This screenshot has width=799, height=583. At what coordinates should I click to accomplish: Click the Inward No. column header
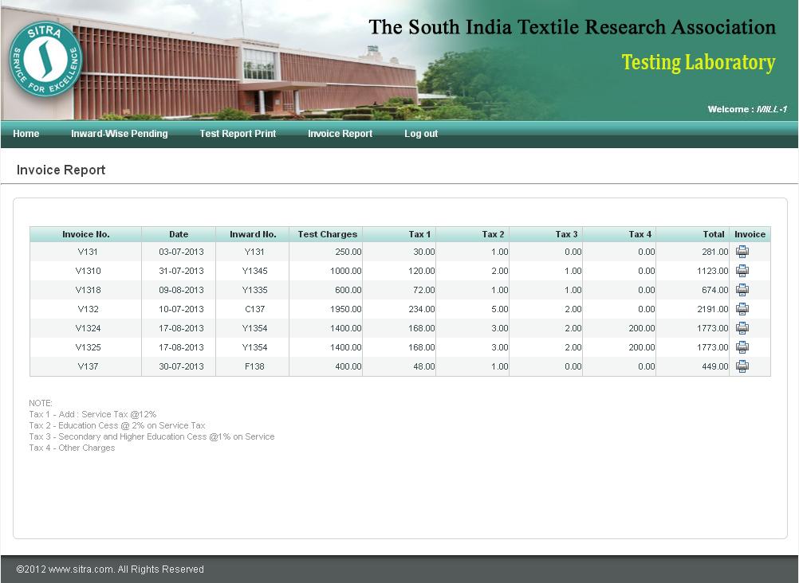pyautogui.click(x=253, y=234)
